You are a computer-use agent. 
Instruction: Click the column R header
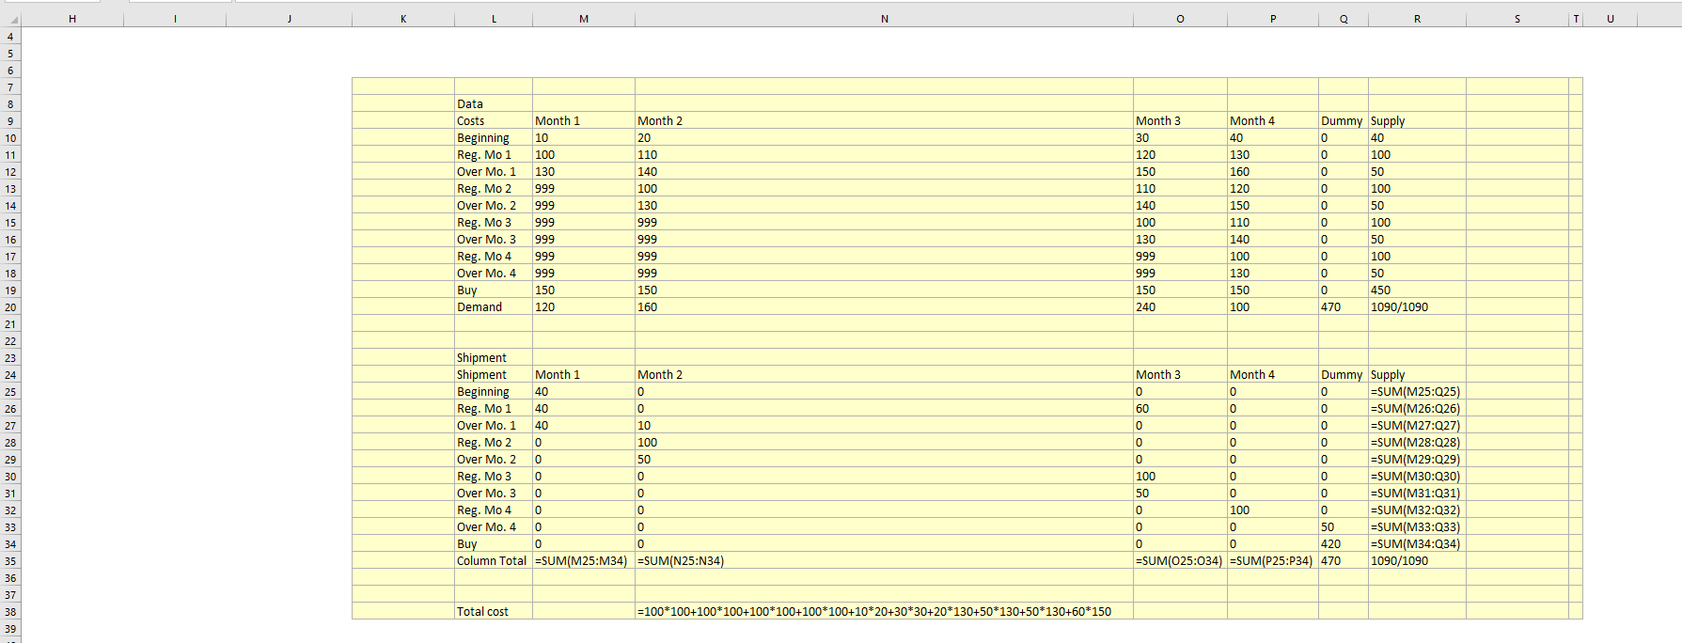click(x=1417, y=19)
